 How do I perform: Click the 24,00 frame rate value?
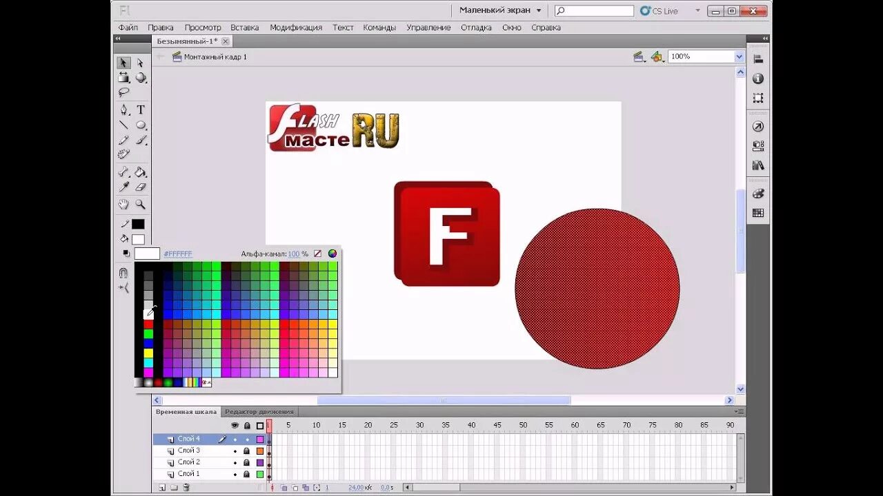click(355, 488)
